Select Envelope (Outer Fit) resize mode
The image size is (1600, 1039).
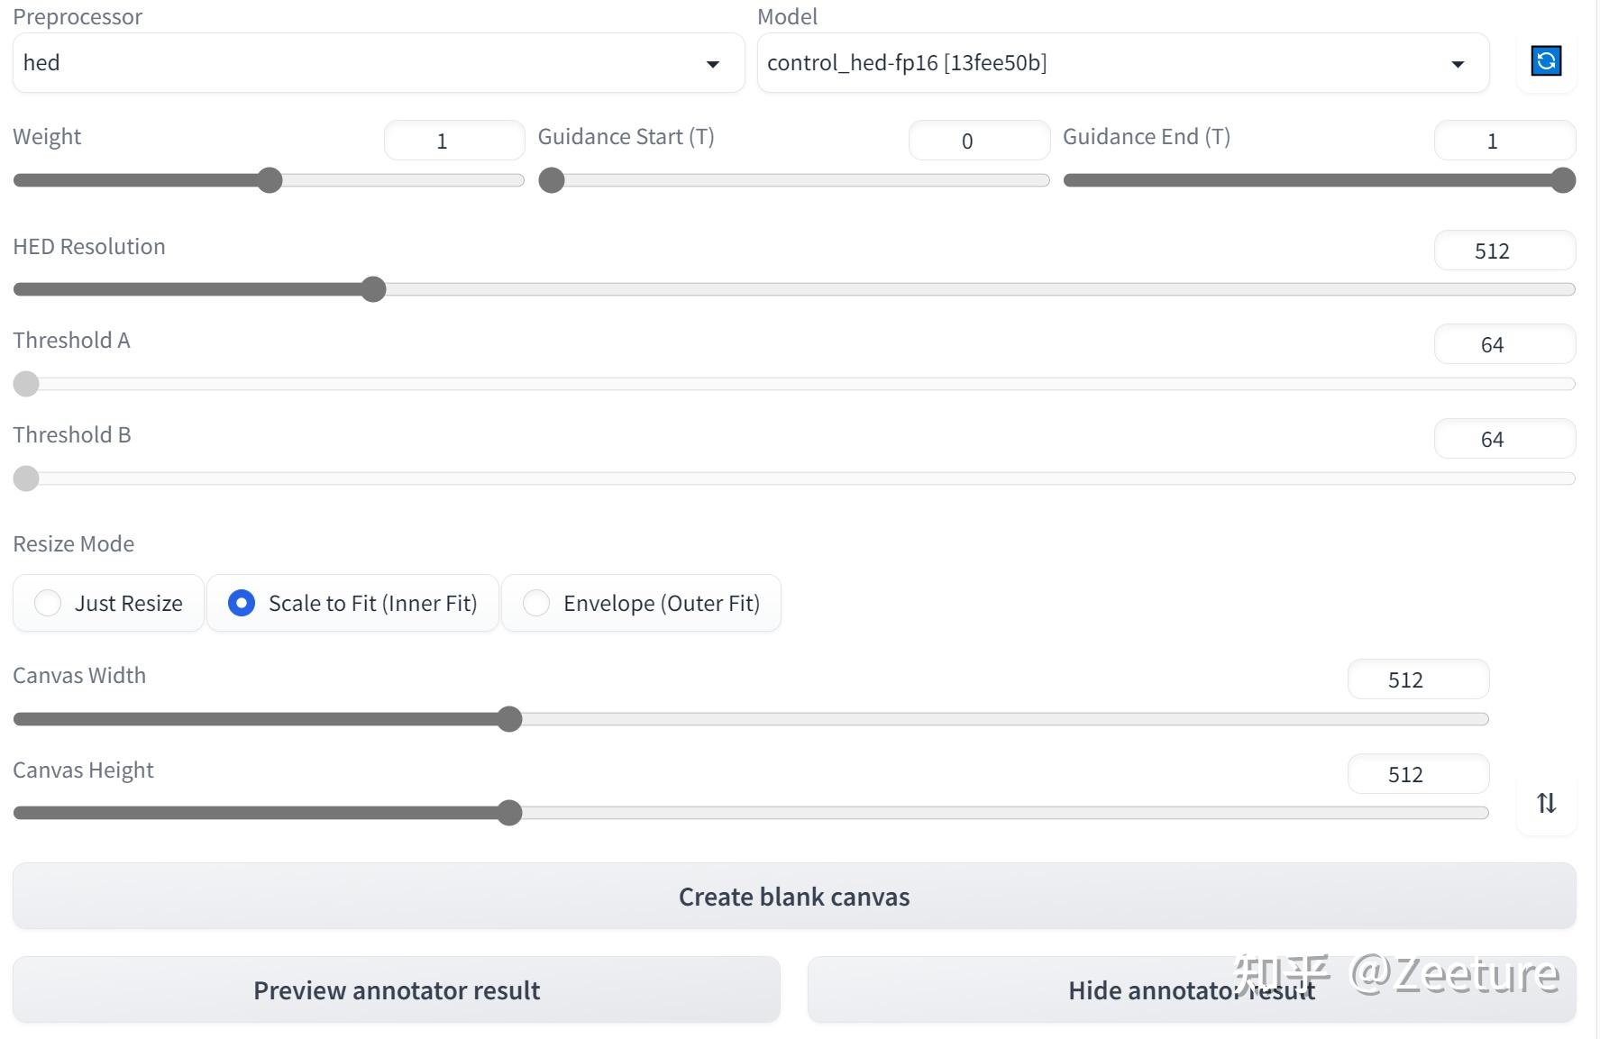536,603
